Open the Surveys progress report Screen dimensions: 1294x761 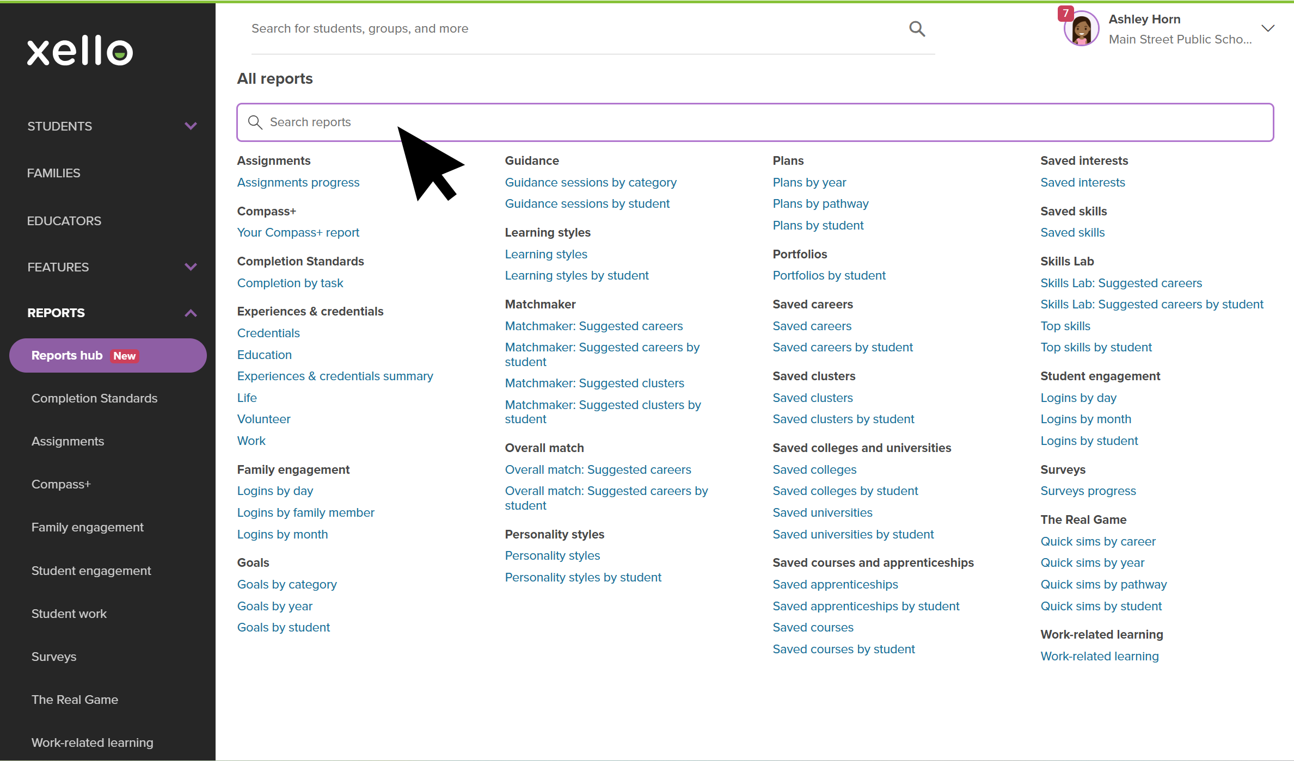(1088, 491)
